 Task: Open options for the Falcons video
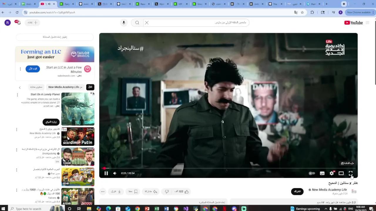tap(16, 190)
